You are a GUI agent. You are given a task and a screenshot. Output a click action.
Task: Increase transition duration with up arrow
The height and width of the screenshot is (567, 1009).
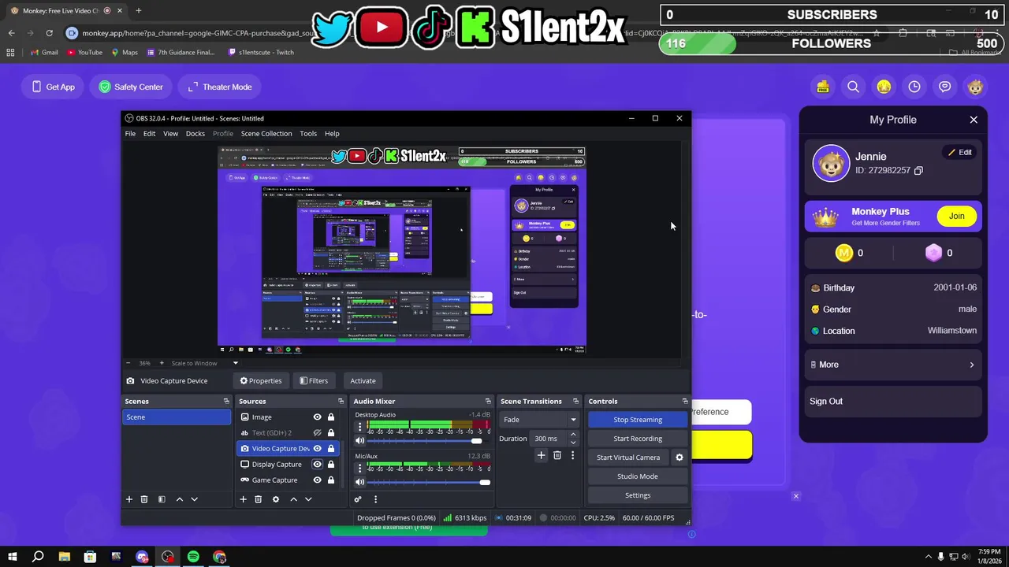point(573,435)
